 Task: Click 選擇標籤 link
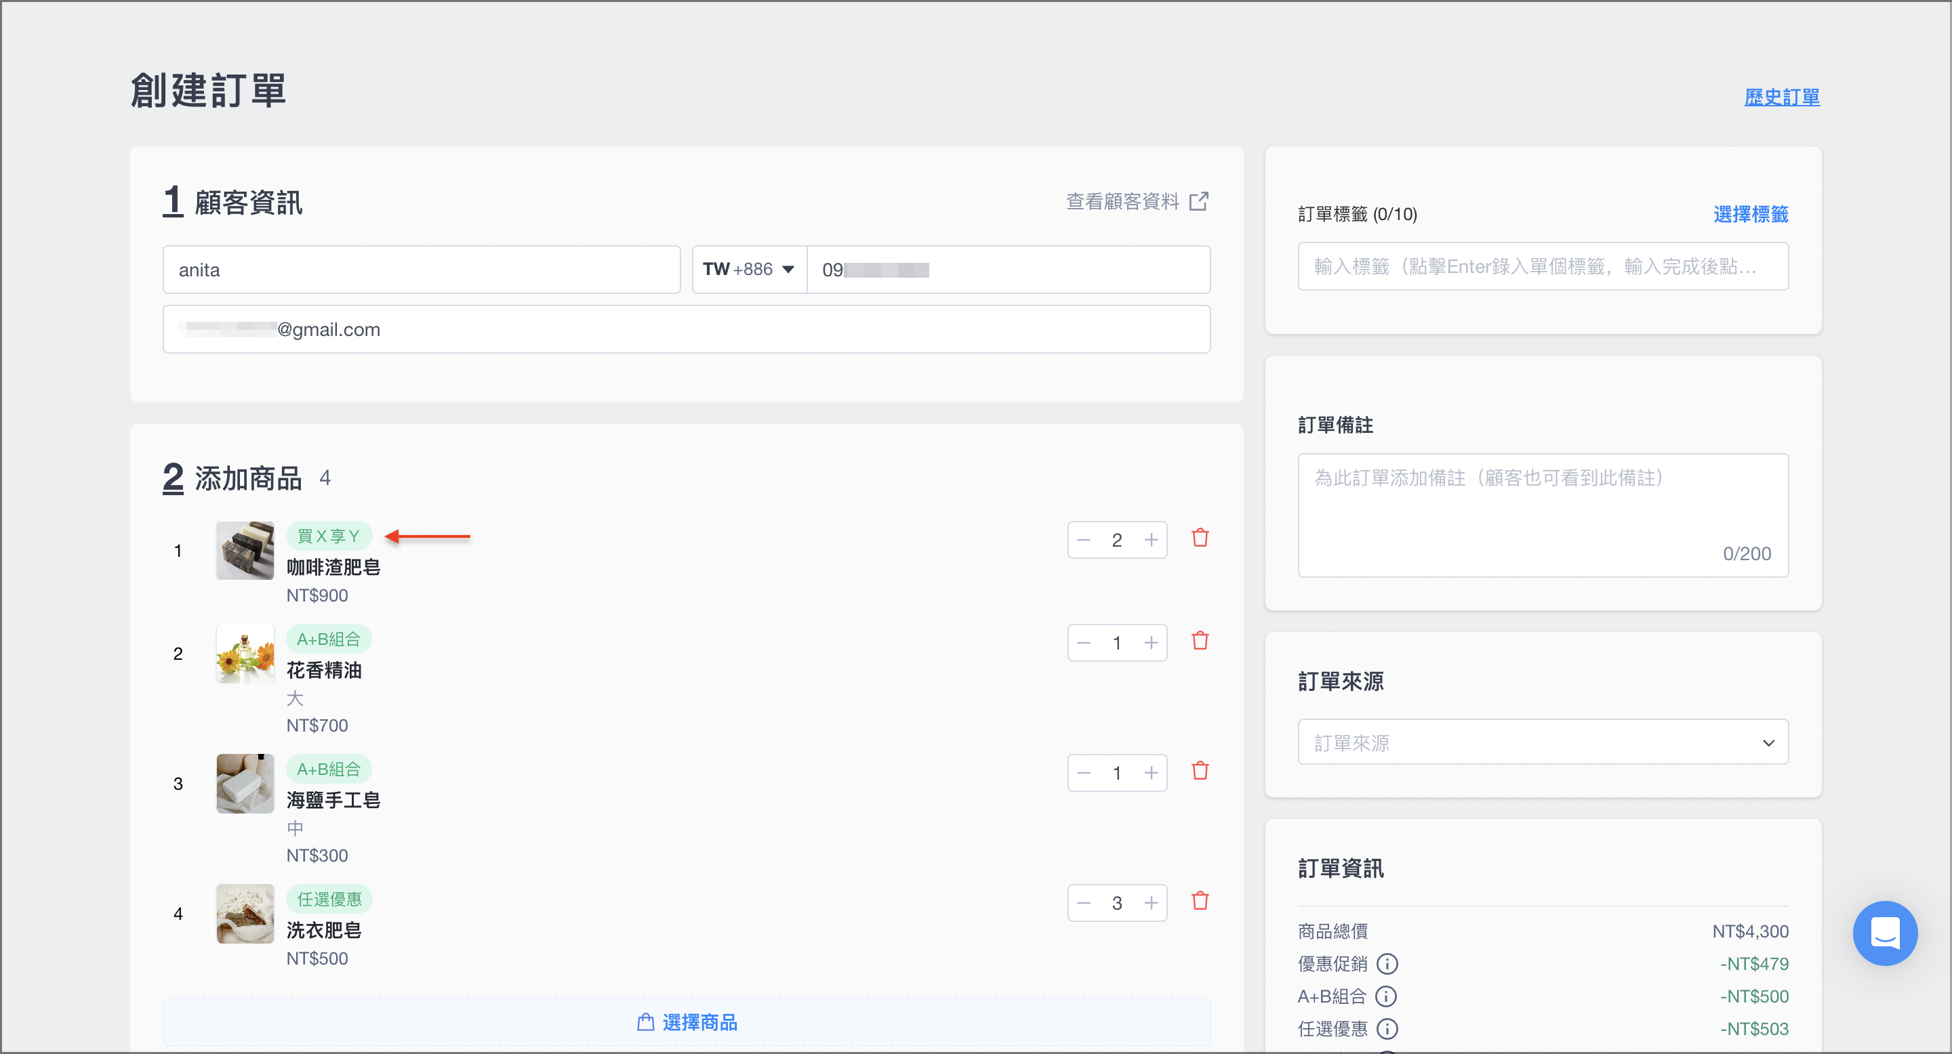coord(1751,214)
